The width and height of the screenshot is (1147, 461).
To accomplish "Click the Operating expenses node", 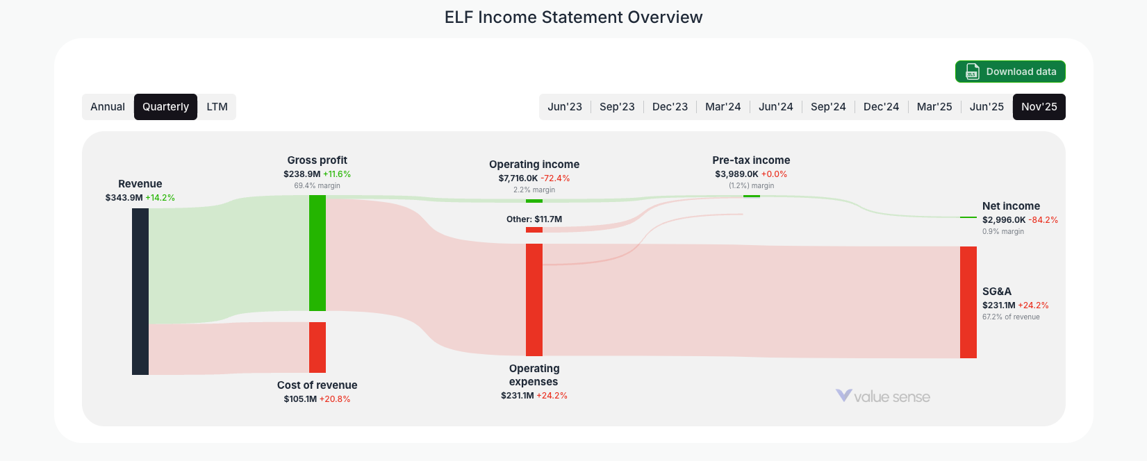I will (x=534, y=299).
